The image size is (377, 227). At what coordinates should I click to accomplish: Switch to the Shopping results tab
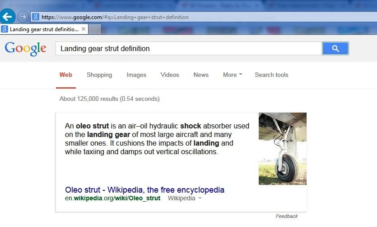pyautogui.click(x=99, y=75)
